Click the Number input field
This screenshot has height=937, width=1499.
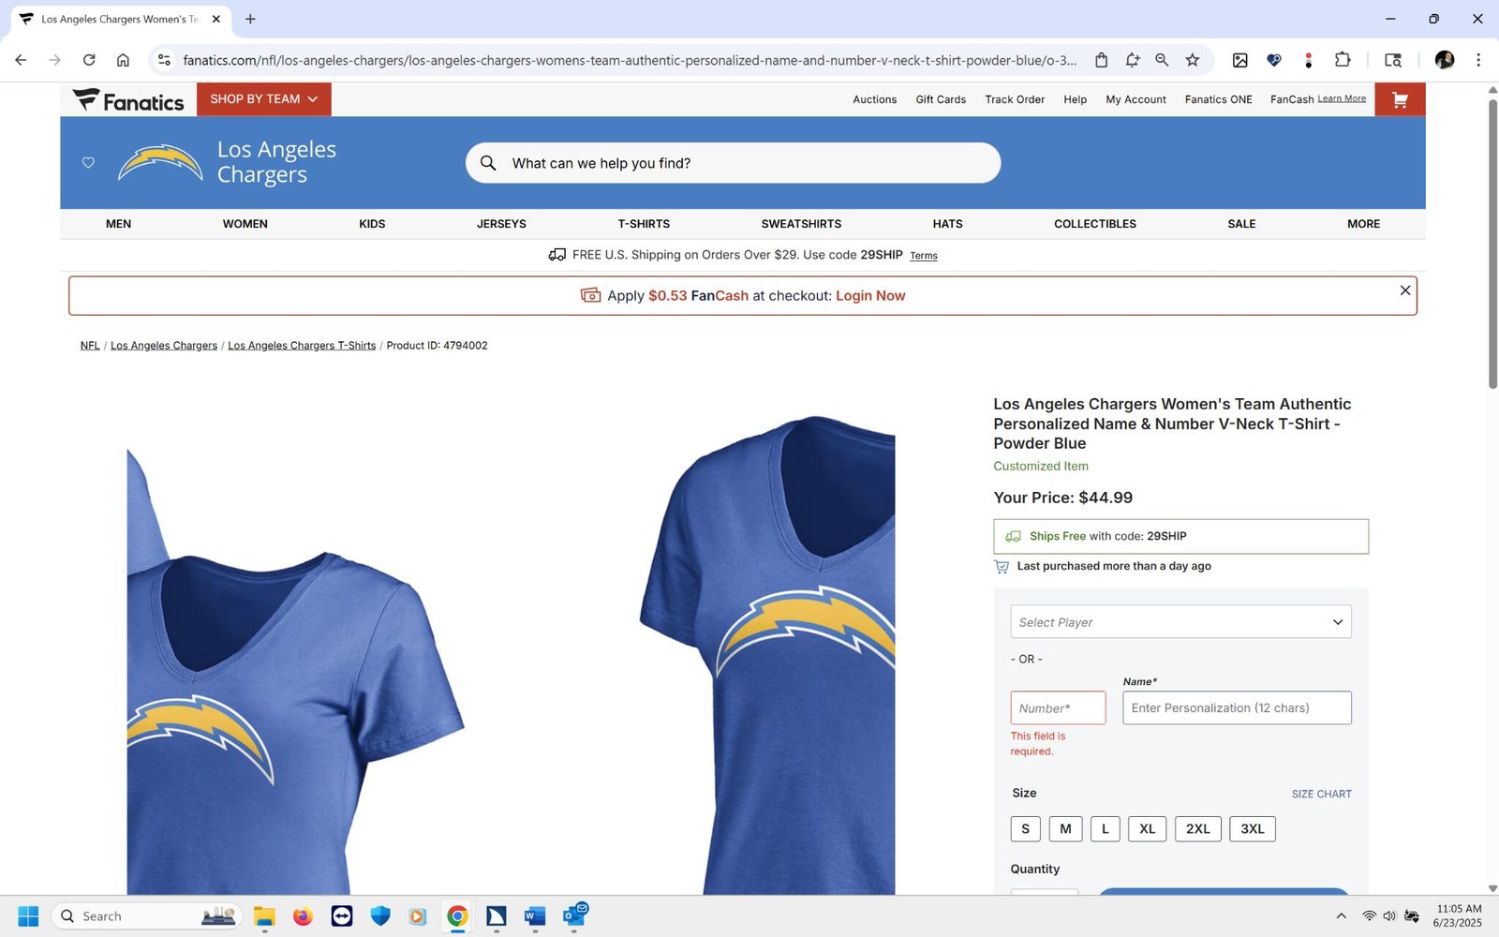point(1058,707)
